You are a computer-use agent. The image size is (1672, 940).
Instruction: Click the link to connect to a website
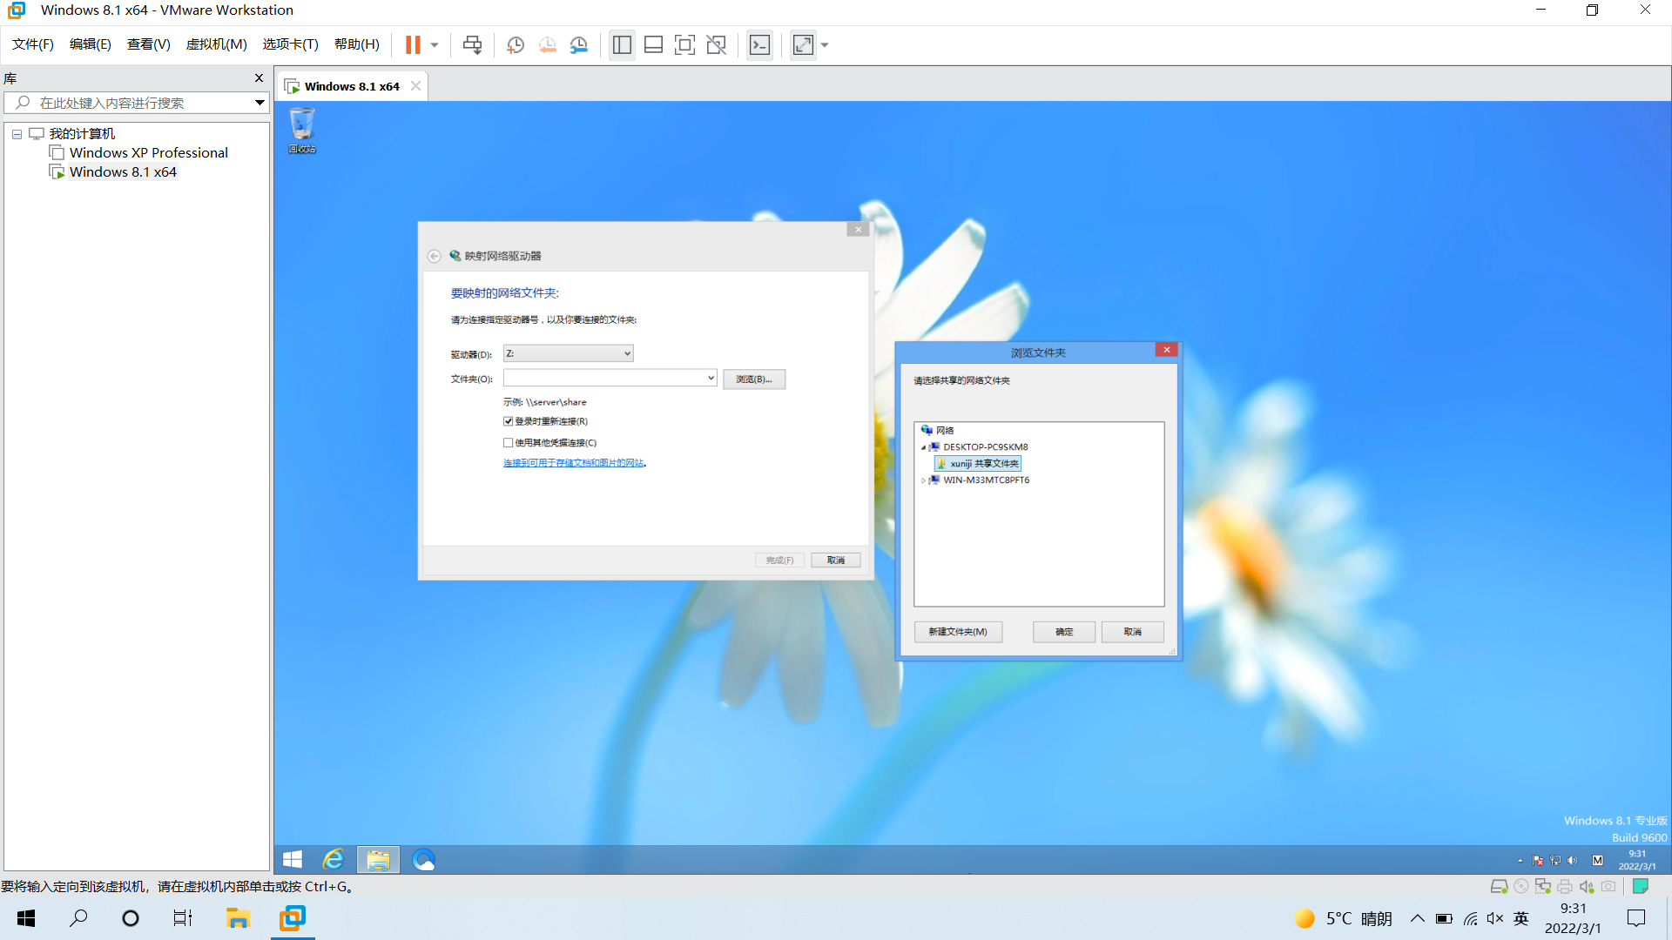coord(573,463)
